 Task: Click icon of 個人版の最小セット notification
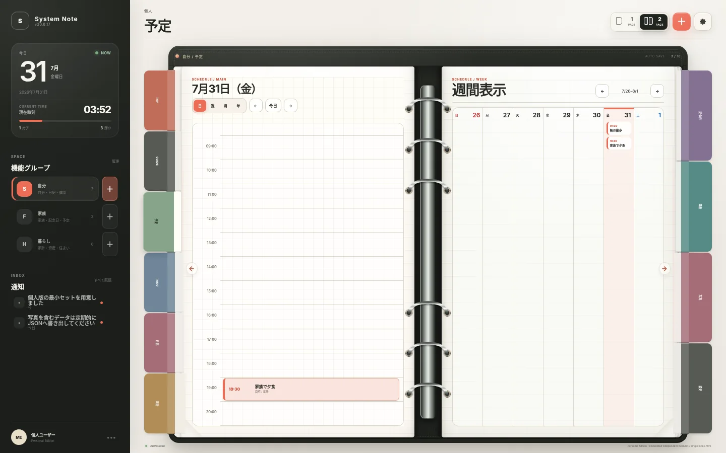[19, 303]
